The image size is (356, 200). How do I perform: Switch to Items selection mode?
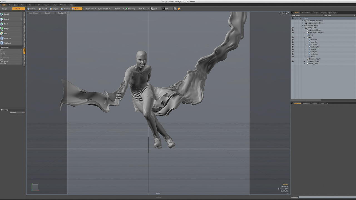(x=77, y=9)
